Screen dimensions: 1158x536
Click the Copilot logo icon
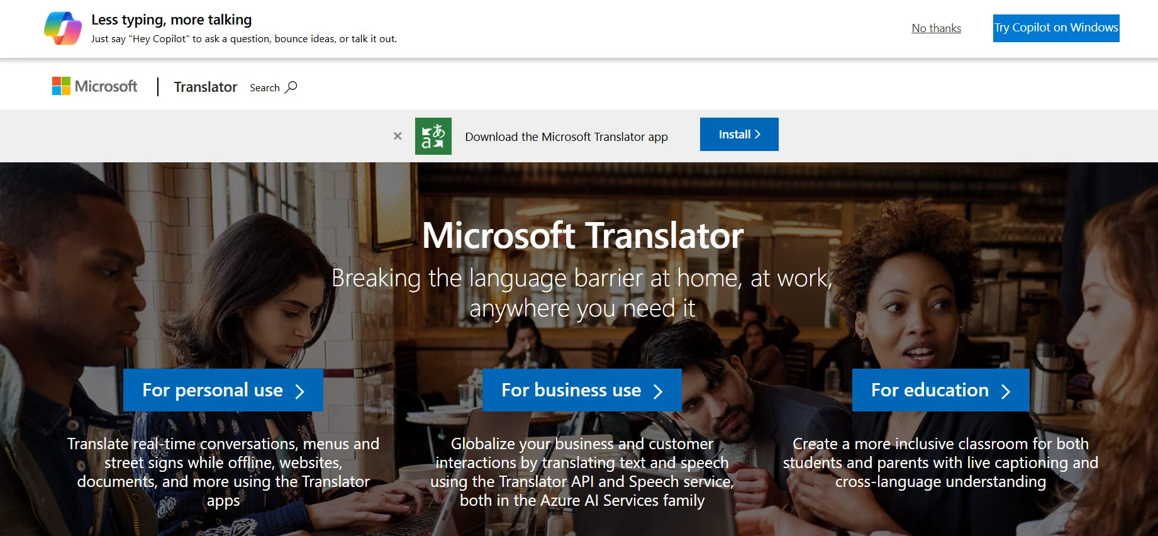pos(63,28)
